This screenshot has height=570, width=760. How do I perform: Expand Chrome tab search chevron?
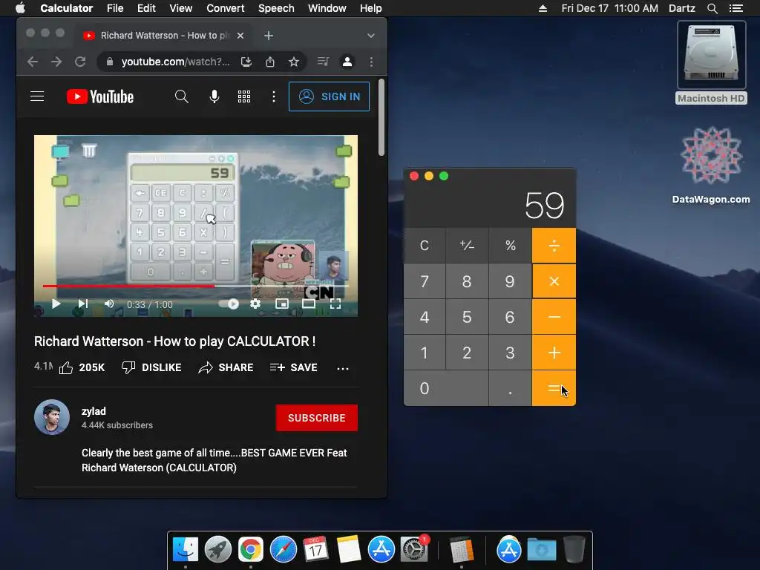371,36
